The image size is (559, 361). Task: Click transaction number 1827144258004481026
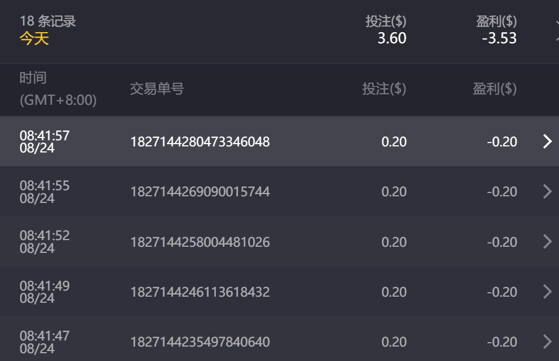tap(200, 242)
